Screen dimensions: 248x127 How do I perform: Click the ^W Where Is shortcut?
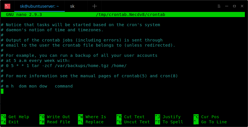pos(92,117)
